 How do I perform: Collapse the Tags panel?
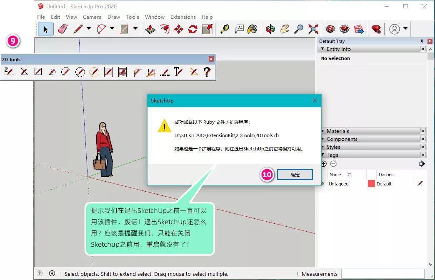(x=322, y=155)
